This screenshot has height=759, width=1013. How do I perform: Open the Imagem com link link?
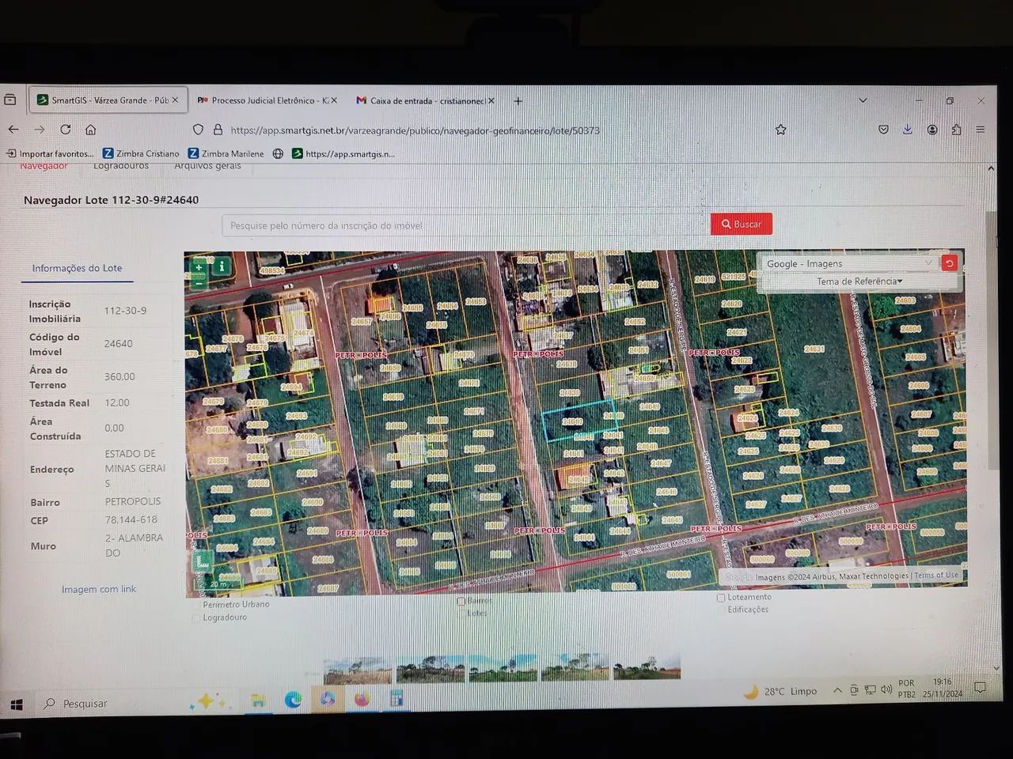[99, 589]
